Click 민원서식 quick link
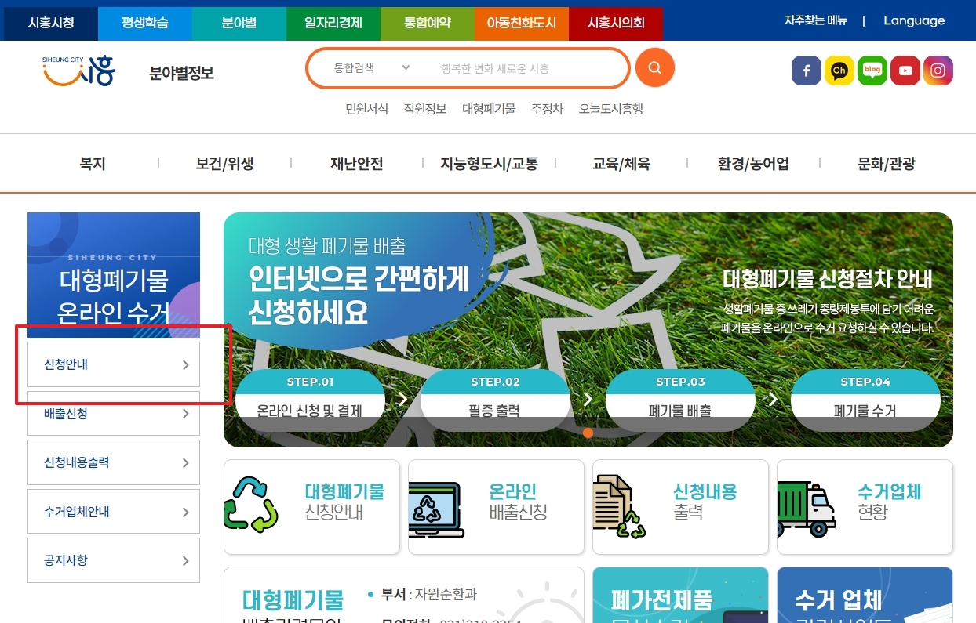Image resolution: width=976 pixels, height=623 pixels. [366, 109]
